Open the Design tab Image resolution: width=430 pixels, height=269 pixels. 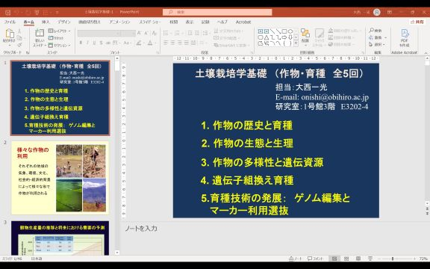[64, 22]
